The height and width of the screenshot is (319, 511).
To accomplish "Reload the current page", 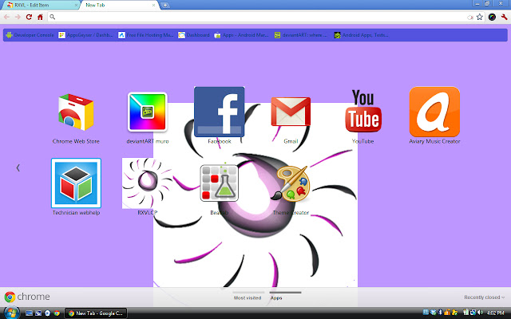I will (x=29, y=17).
